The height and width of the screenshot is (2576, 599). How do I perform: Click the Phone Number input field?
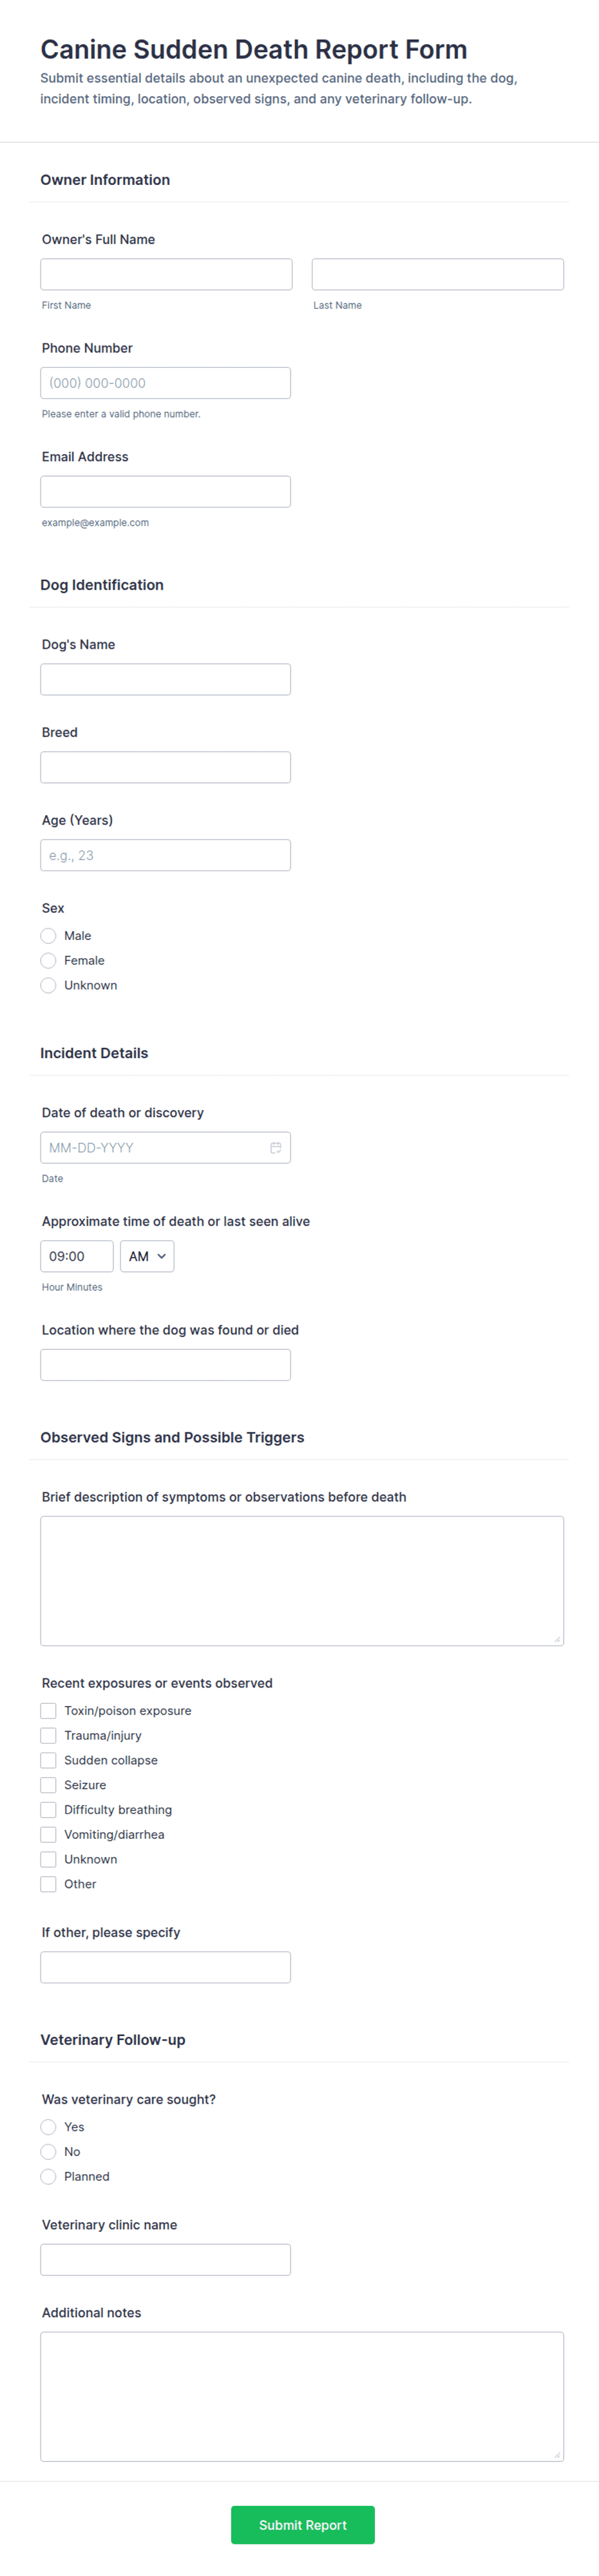[165, 382]
